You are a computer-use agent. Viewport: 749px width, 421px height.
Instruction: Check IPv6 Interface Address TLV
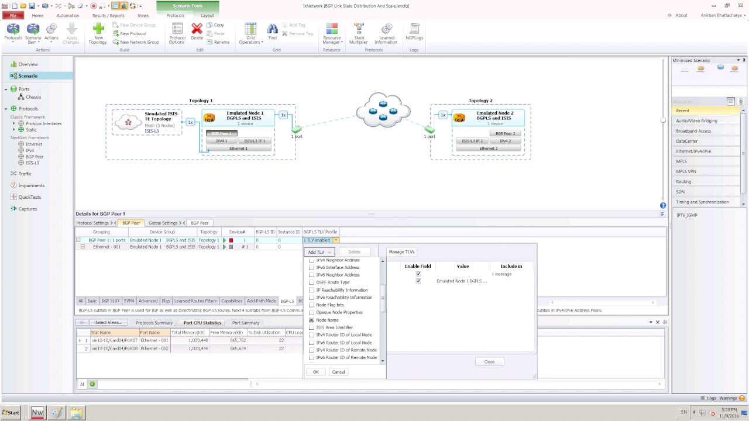pos(311,267)
